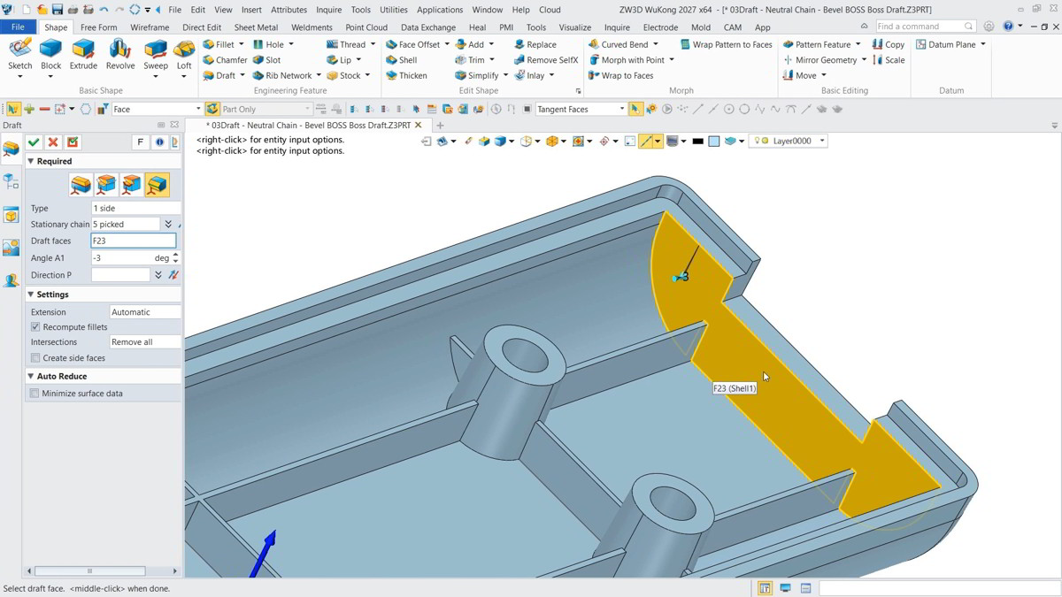This screenshot has width=1062, height=597.
Task: Click the Angle A1 value field
Action: click(x=120, y=258)
